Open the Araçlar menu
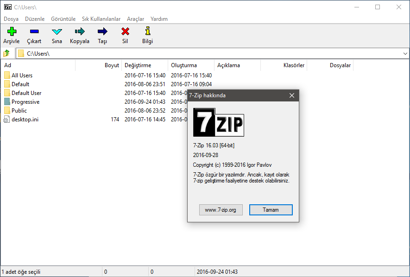 tap(135, 19)
